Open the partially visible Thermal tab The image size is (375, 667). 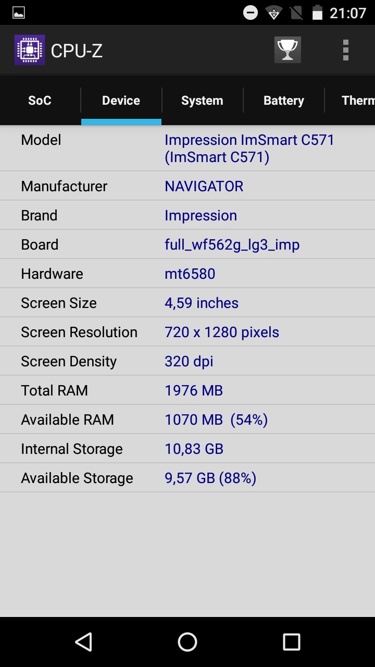click(x=350, y=101)
